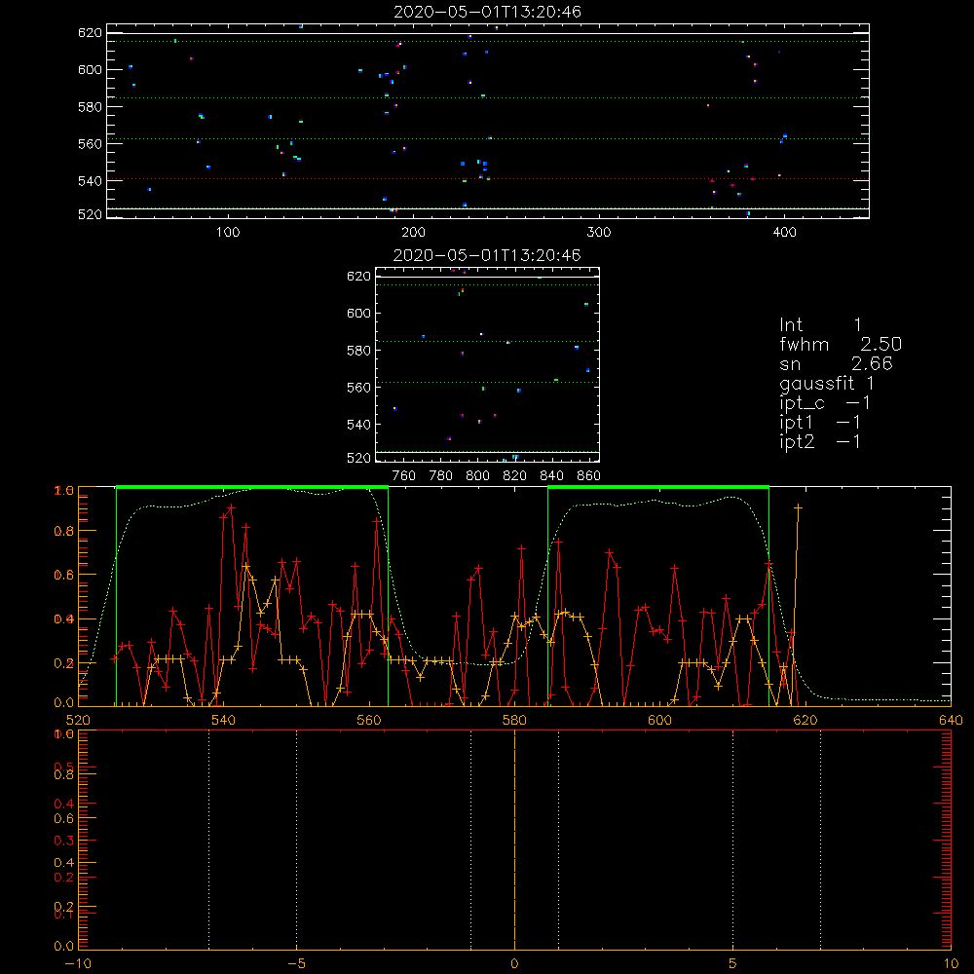Screen dimensions: 974x974
Task: Select the 'fwhm 2.50' parameter line
Action: pos(841,344)
